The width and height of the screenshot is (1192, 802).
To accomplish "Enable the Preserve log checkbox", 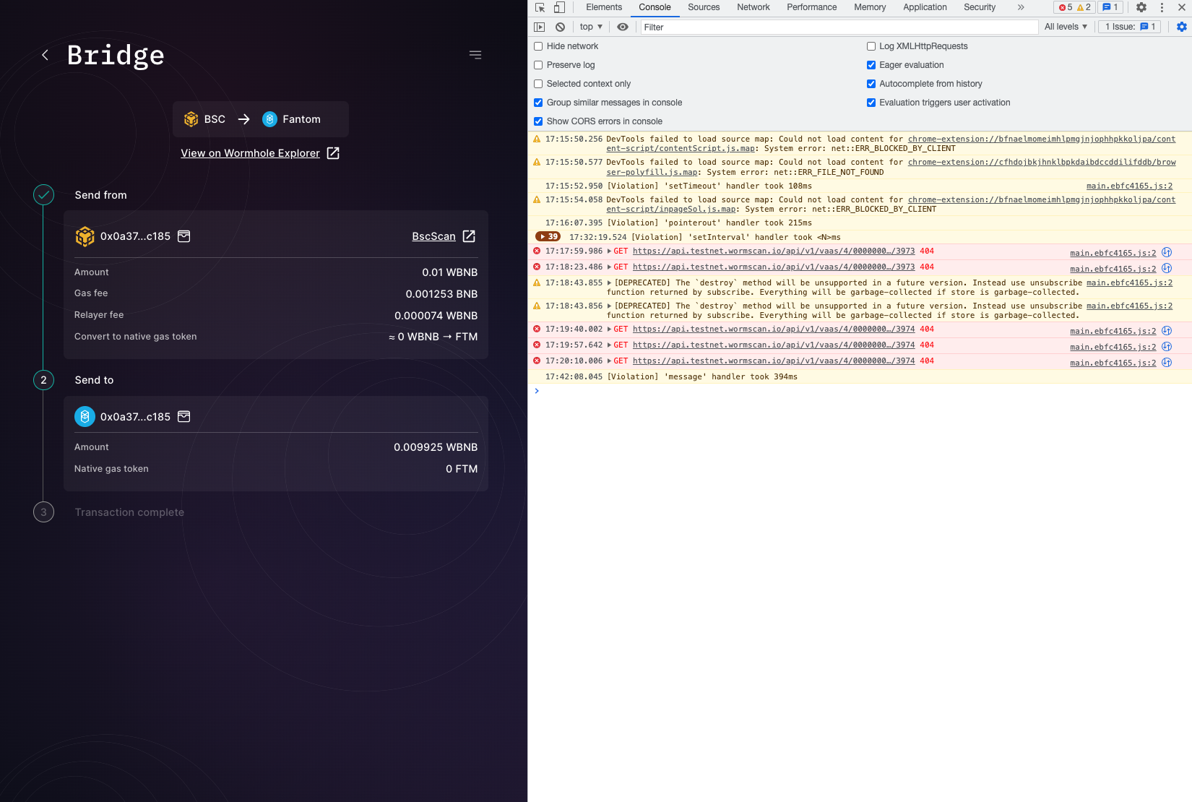I will 538,64.
